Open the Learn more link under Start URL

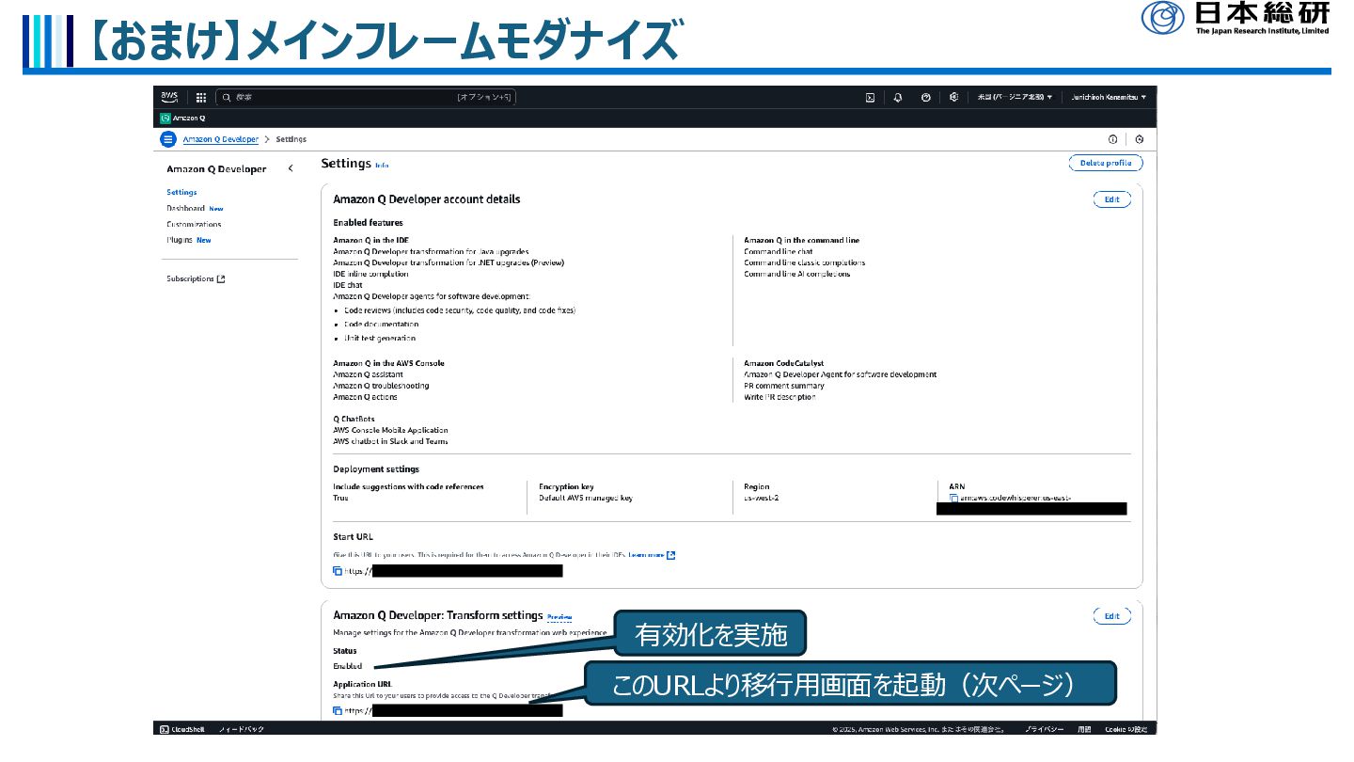[x=652, y=555]
